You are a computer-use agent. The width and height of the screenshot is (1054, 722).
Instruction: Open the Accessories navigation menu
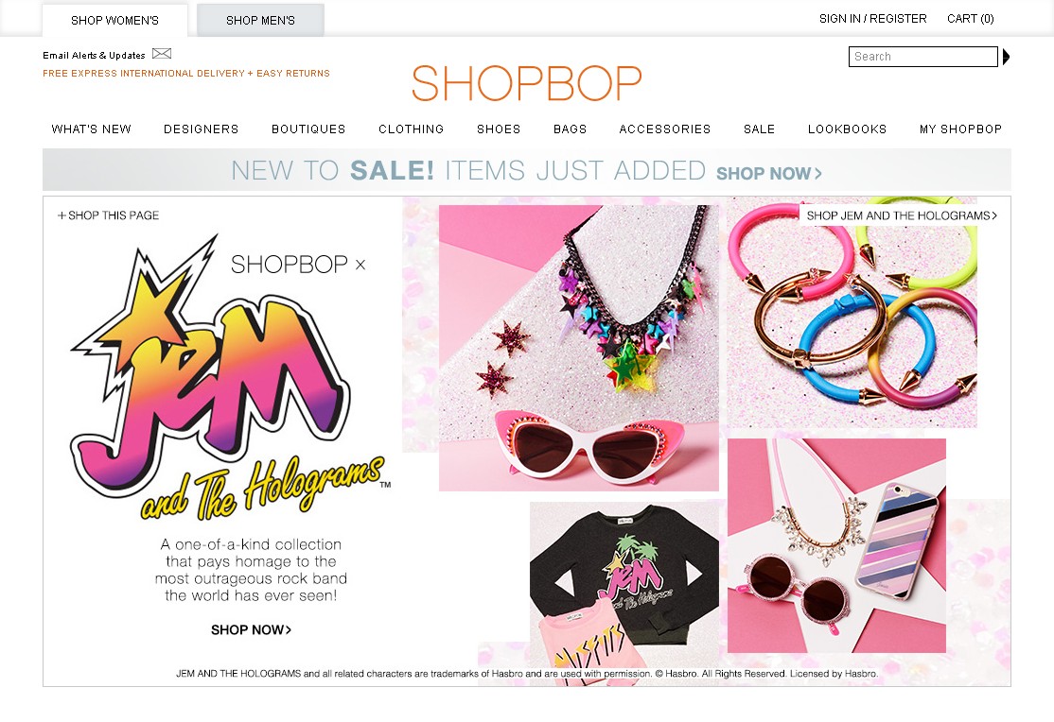coord(665,129)
